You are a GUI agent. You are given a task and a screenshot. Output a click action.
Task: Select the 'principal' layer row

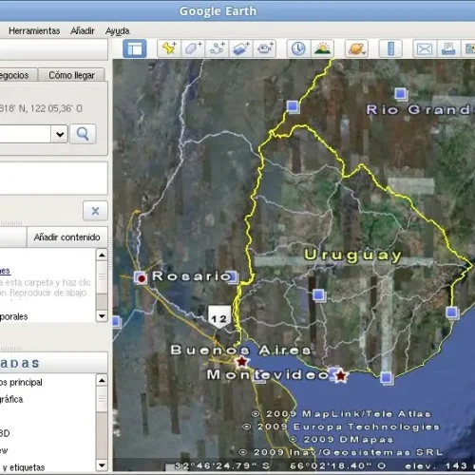21,382
